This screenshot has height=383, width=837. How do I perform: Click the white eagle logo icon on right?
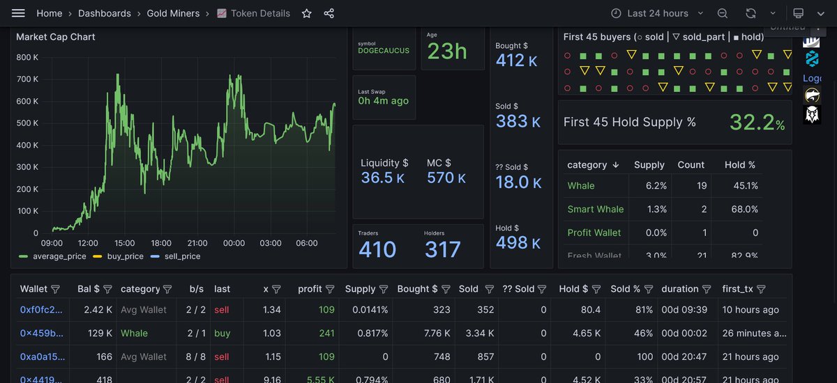coord(812,114)
